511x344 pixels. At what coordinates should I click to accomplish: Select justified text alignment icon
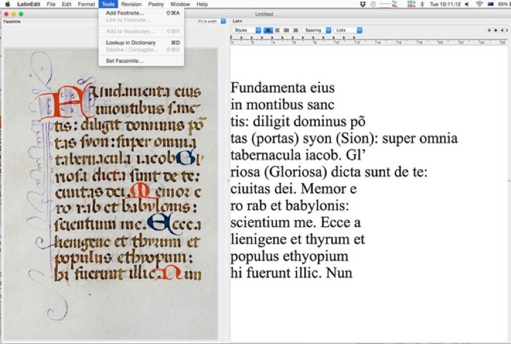click(x=287, y=31)
